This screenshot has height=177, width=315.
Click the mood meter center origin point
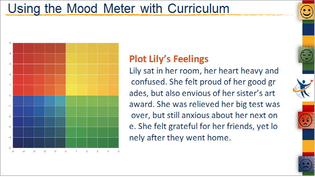point(66,95)
